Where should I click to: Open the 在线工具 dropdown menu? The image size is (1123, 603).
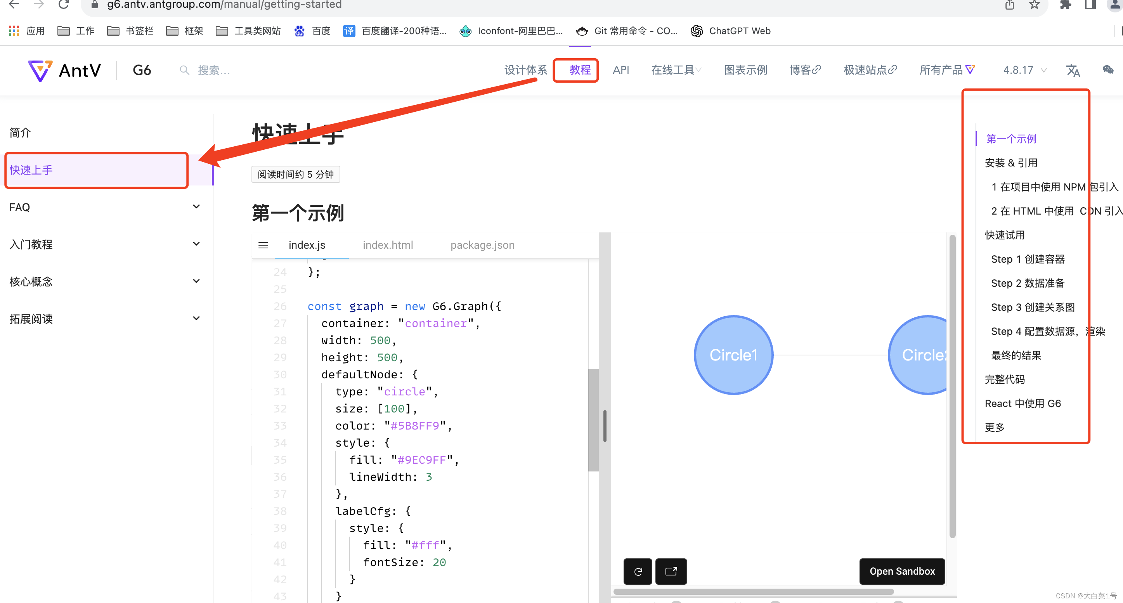point(676,70)
